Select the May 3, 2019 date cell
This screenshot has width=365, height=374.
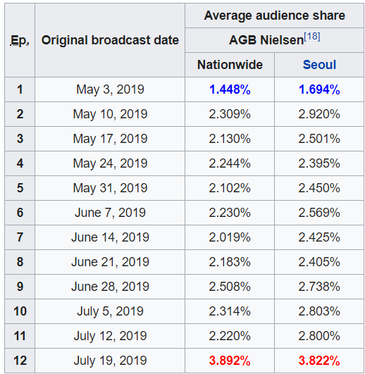tap(110, 89)
